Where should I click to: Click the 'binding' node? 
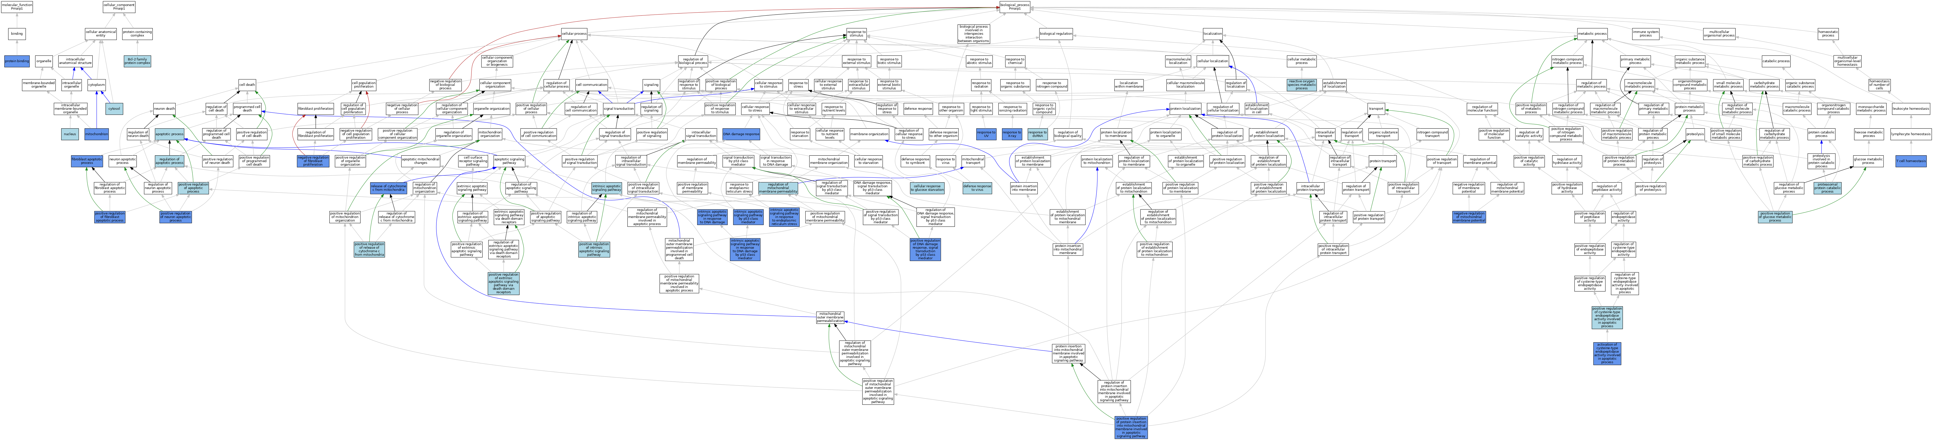coord(17,34)
